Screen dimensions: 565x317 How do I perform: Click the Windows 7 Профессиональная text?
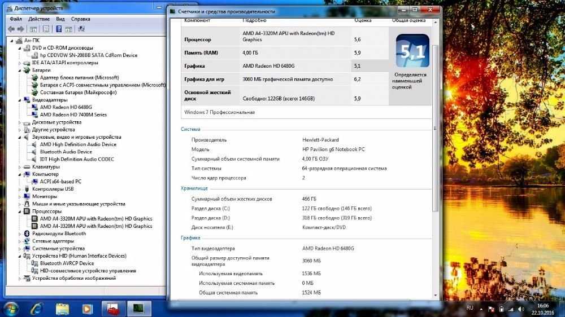click(x=219, y=112)
